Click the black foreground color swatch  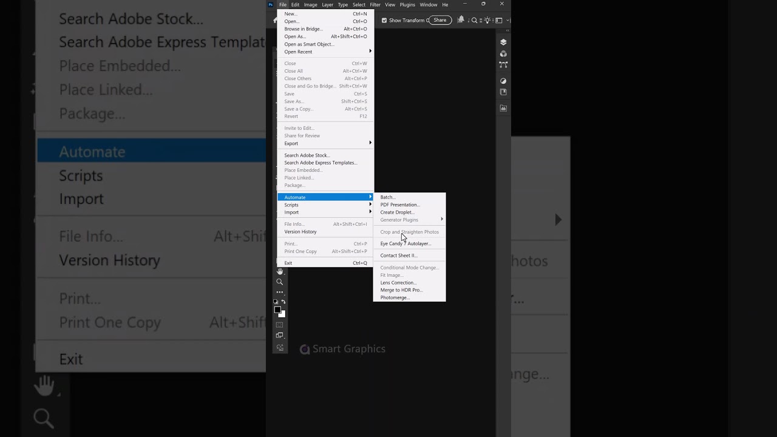coord(277,310)
